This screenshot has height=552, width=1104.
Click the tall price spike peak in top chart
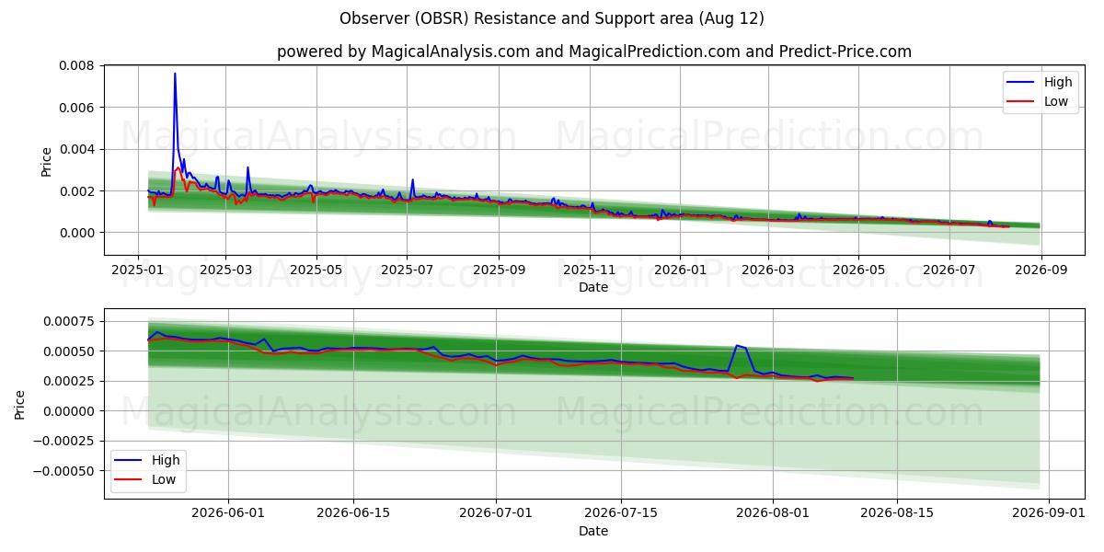click(x=175, y=75)
